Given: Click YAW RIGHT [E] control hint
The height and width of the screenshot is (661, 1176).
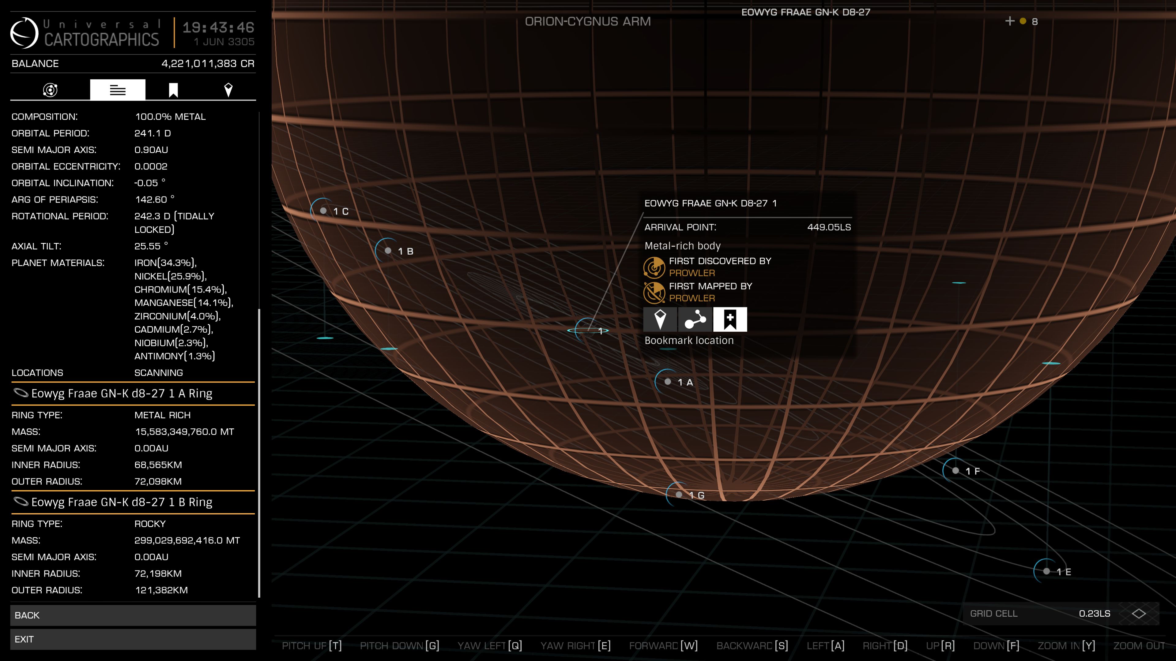Looking at the screenshot, I should coord(576,645).
